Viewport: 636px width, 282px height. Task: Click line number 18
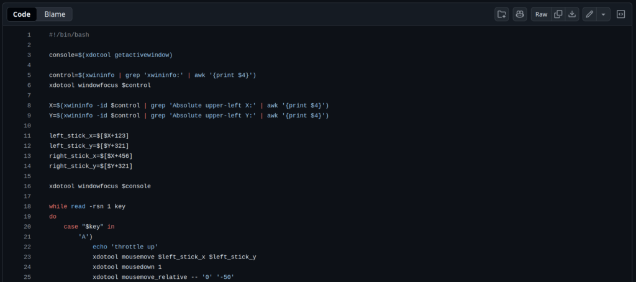coord(27,206)
